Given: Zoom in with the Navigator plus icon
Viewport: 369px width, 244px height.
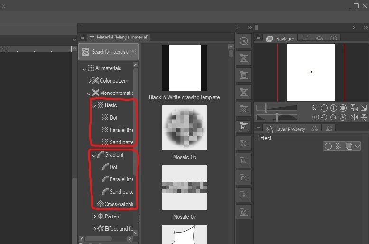Looking at the screenshot, I should [x=333, y=108].
